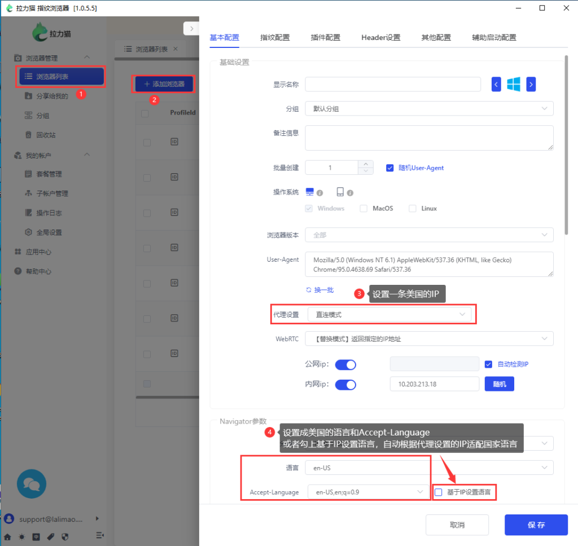Click next OS icon arrow button

531,85
